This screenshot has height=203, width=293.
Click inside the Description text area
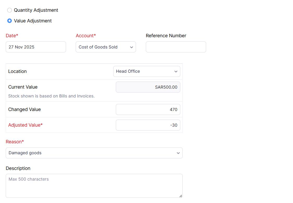(x=94, y=186)
